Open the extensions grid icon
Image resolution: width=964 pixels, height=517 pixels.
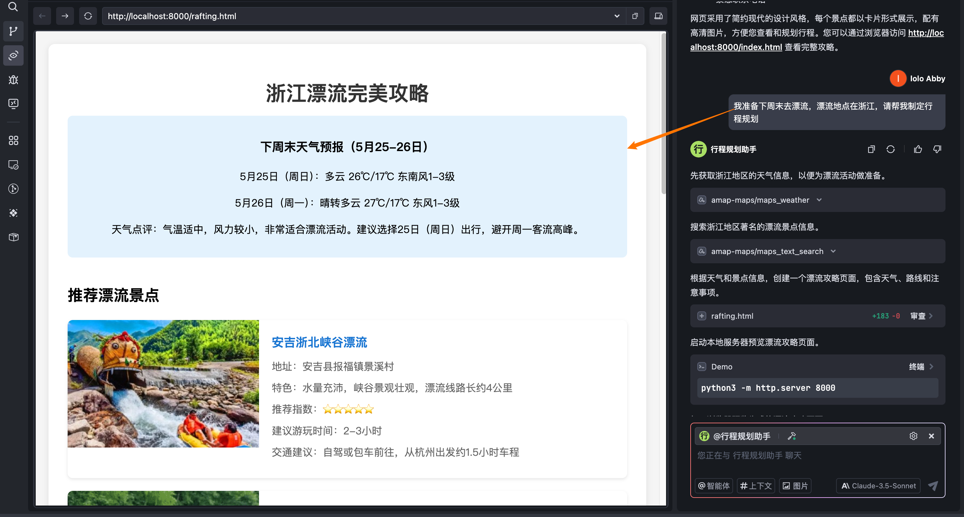tap(13, 141)
